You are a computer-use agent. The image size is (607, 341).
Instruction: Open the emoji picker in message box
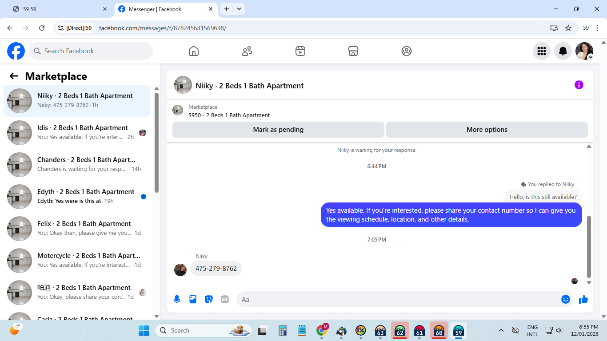coord(566,299)
